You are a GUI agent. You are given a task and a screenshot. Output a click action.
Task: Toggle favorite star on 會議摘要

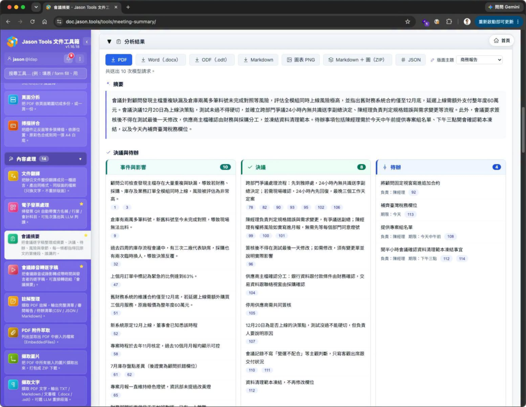point(86,236)
